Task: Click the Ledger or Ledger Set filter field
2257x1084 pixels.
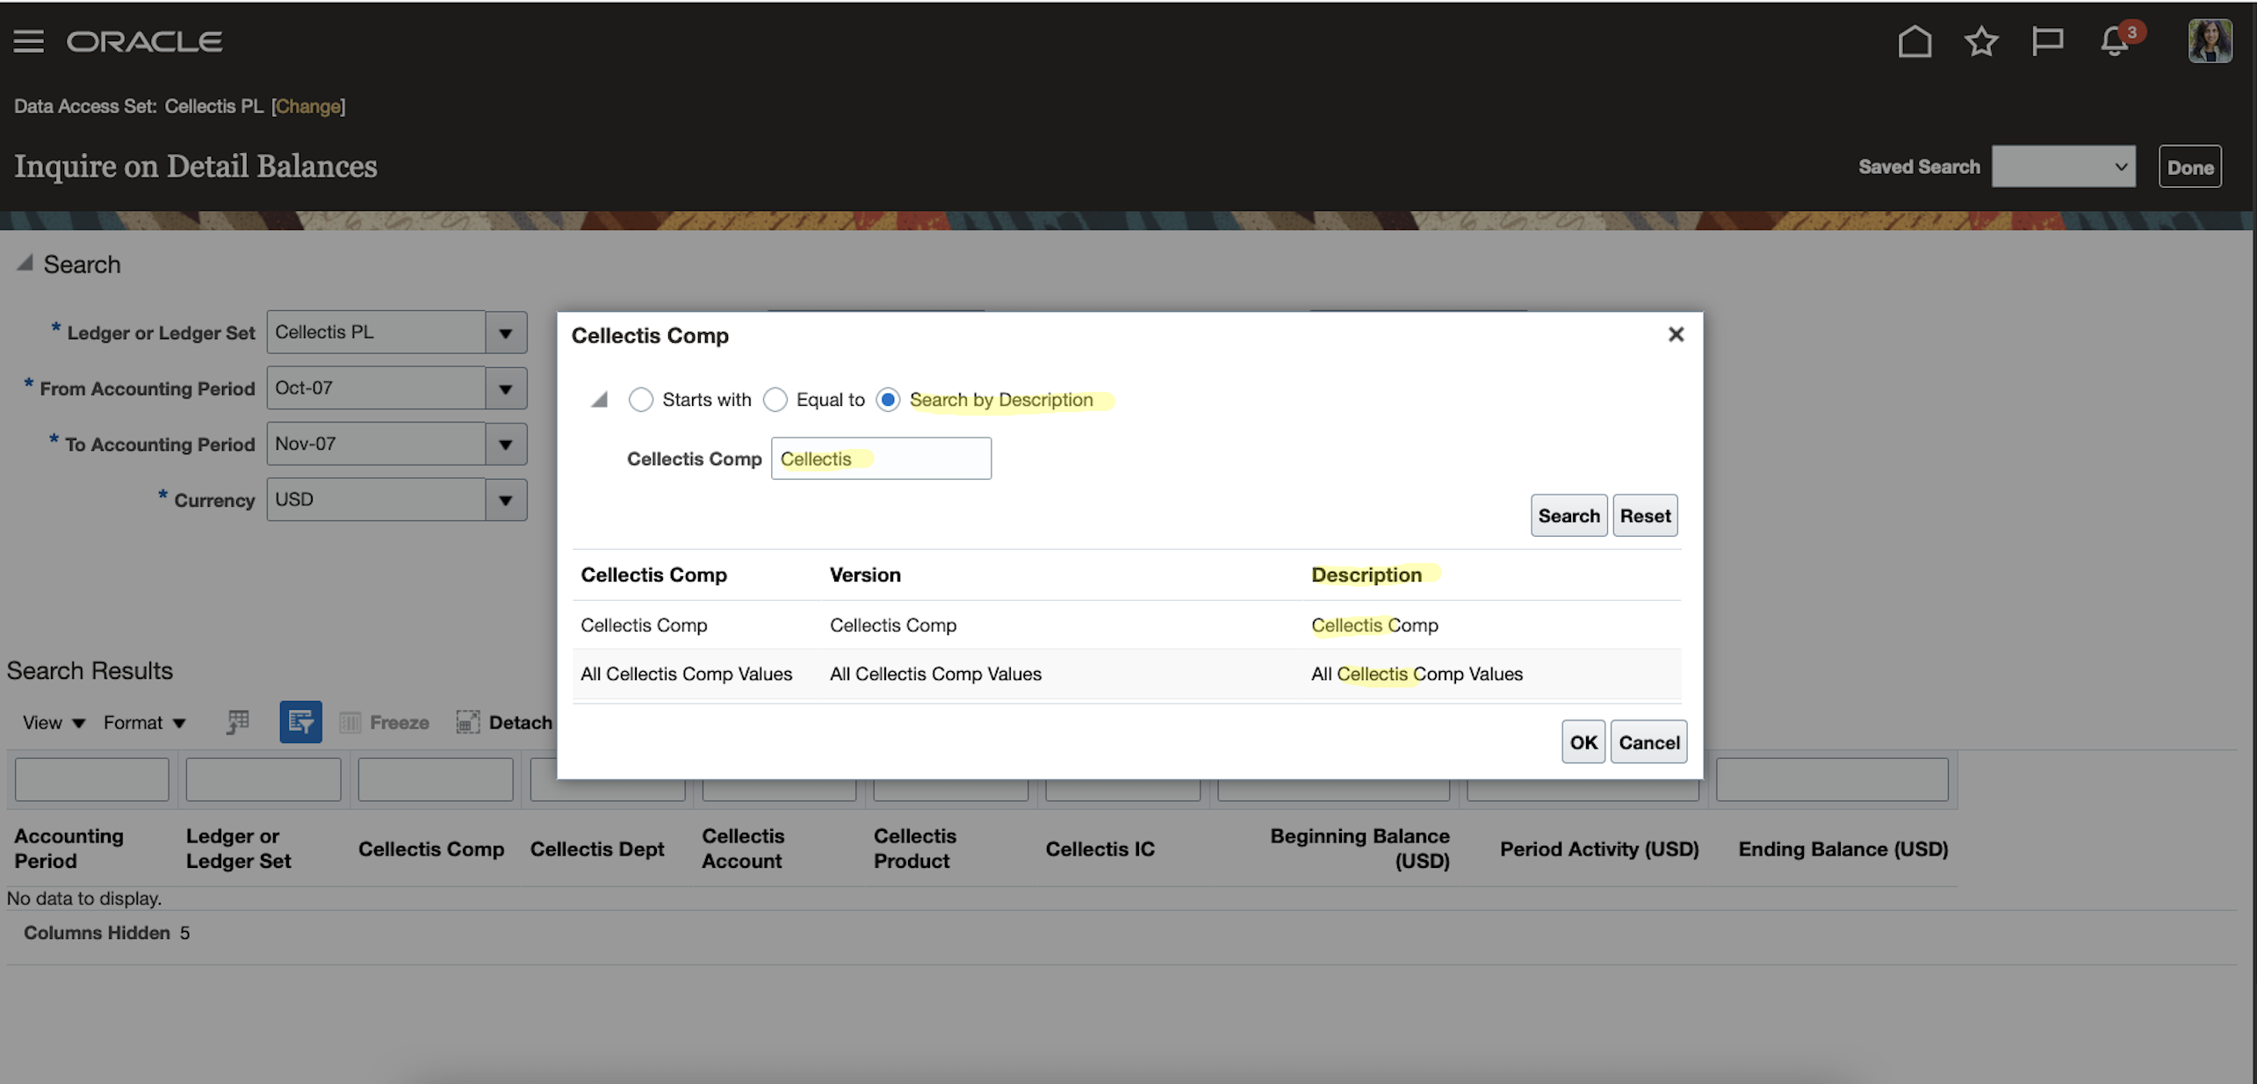Action: (x=263, y=780)
